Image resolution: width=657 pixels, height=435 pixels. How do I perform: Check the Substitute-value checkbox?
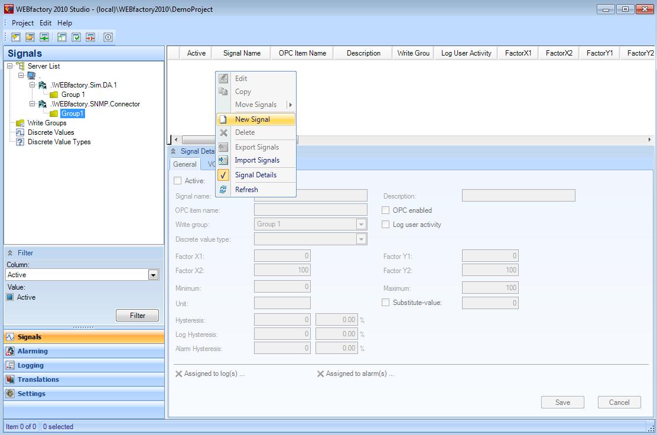pos(386,303)
